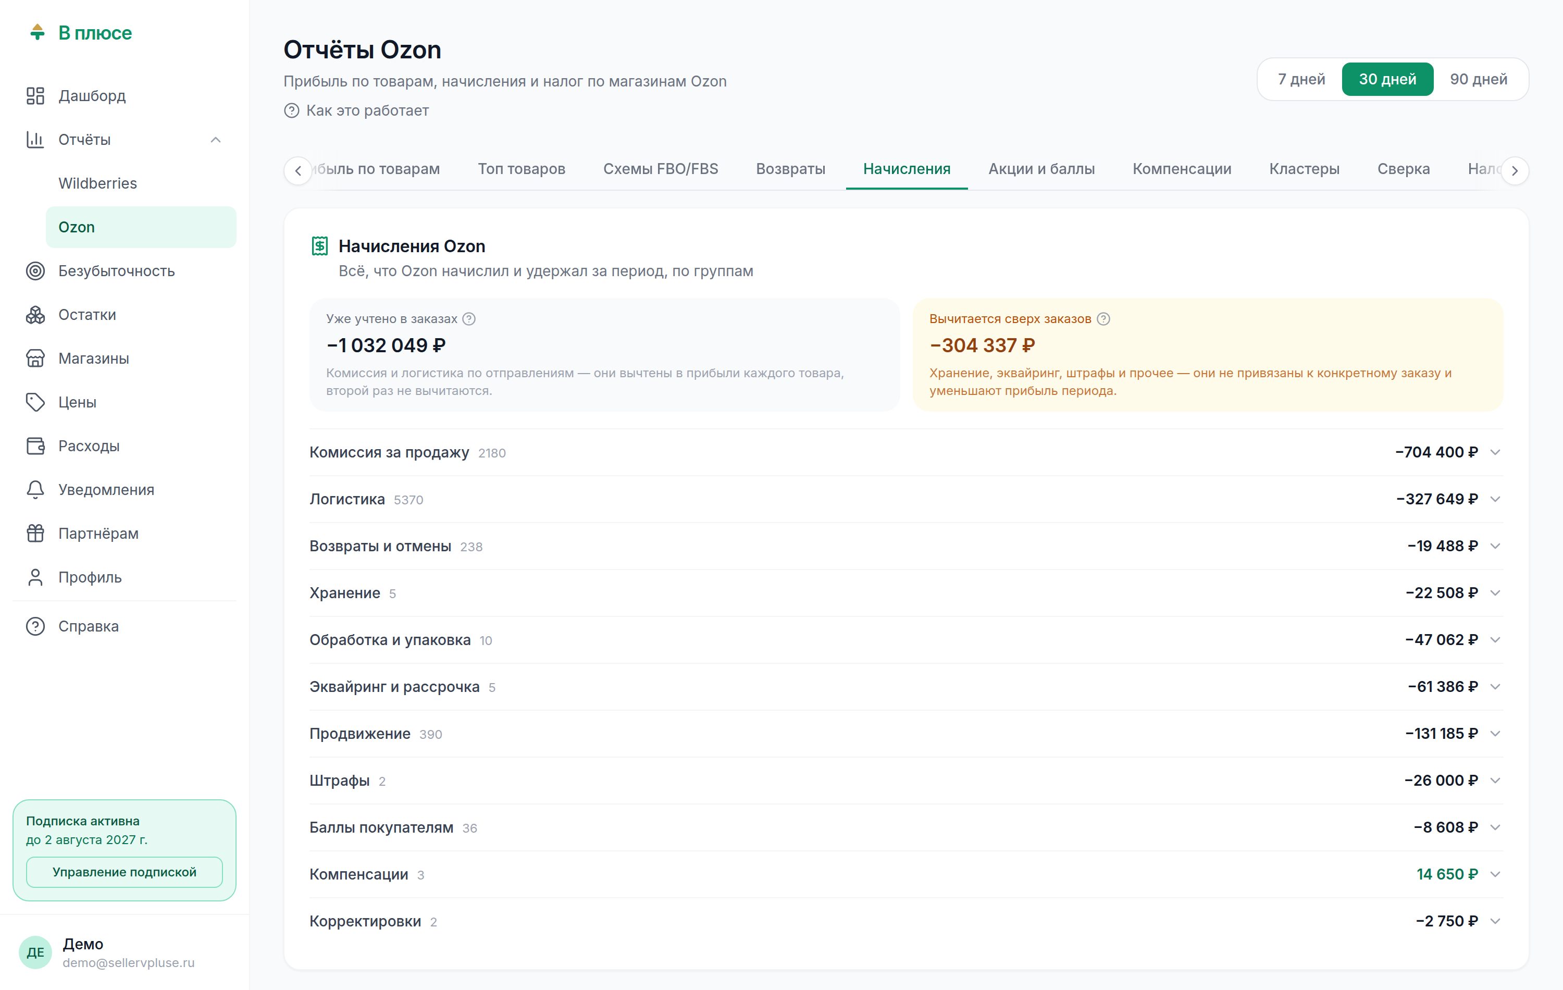Select the 90 дней period
1563x990 pixels.
(1478, 79)
